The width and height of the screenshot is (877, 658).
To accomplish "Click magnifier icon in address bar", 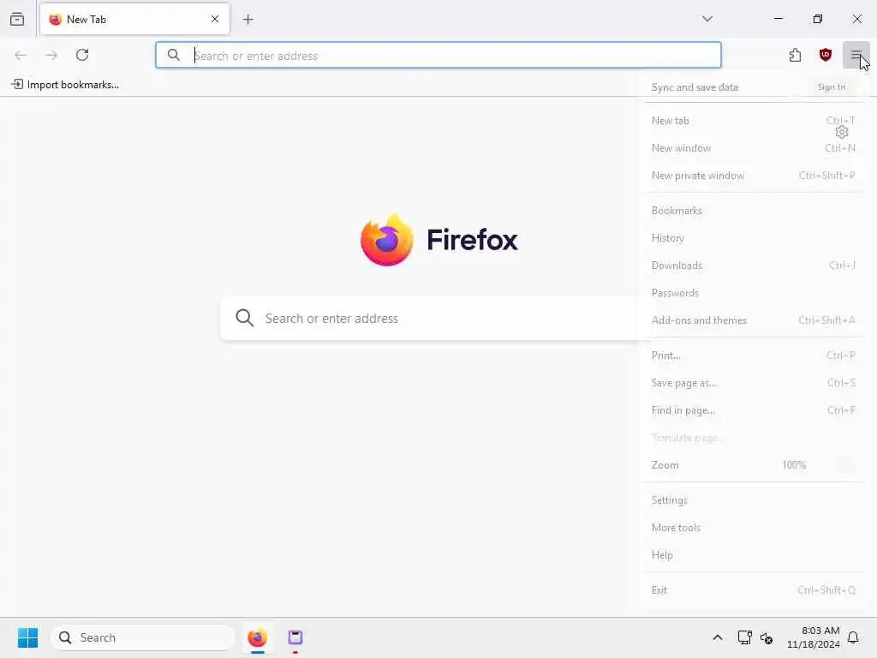I will [x=174, y=55].
